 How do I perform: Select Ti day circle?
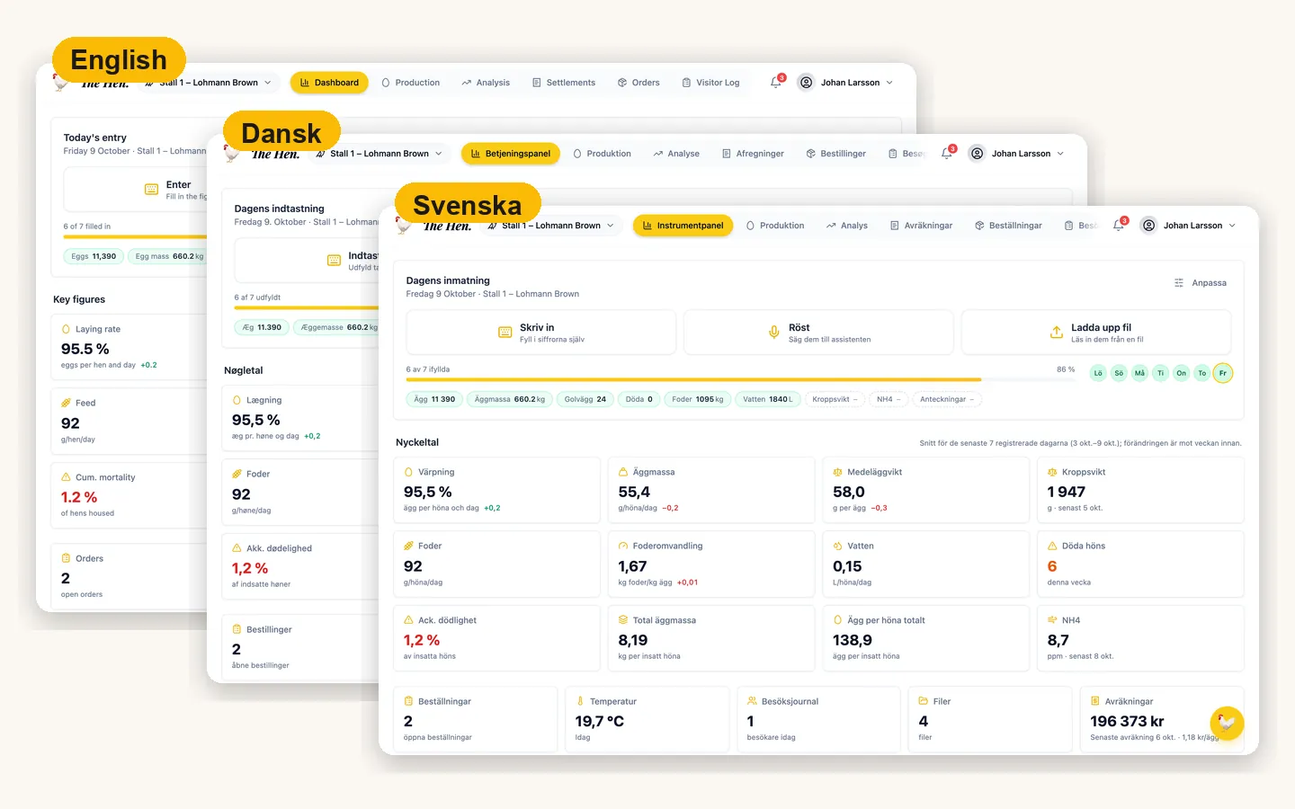coord(1160,373)
